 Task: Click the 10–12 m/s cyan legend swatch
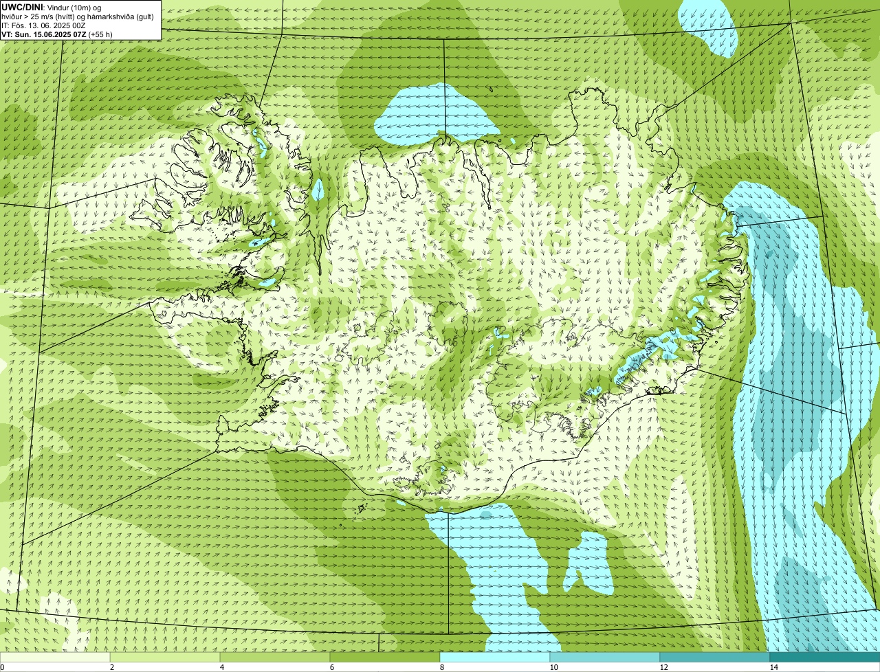pos(605,657)
